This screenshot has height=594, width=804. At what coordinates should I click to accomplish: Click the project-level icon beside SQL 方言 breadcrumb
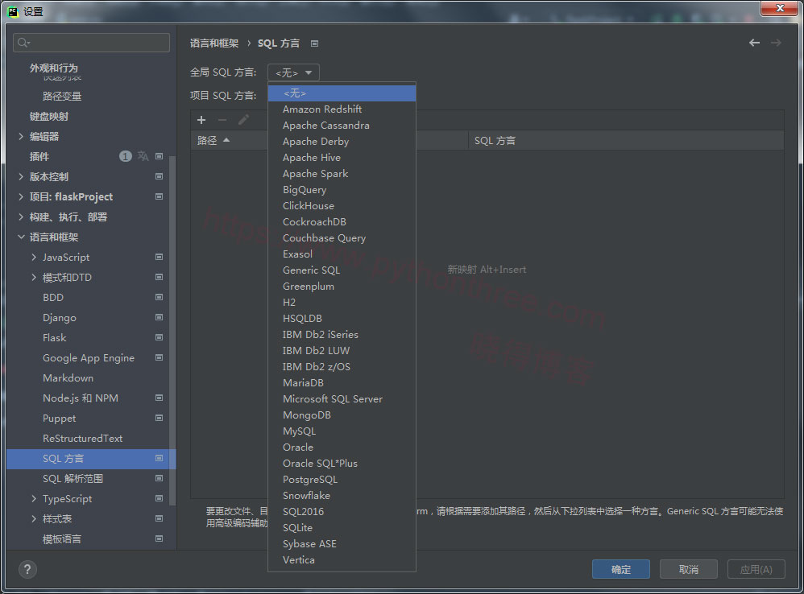click(315, 43)
